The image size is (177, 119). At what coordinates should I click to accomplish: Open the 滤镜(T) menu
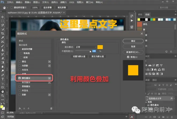point(63,2)
